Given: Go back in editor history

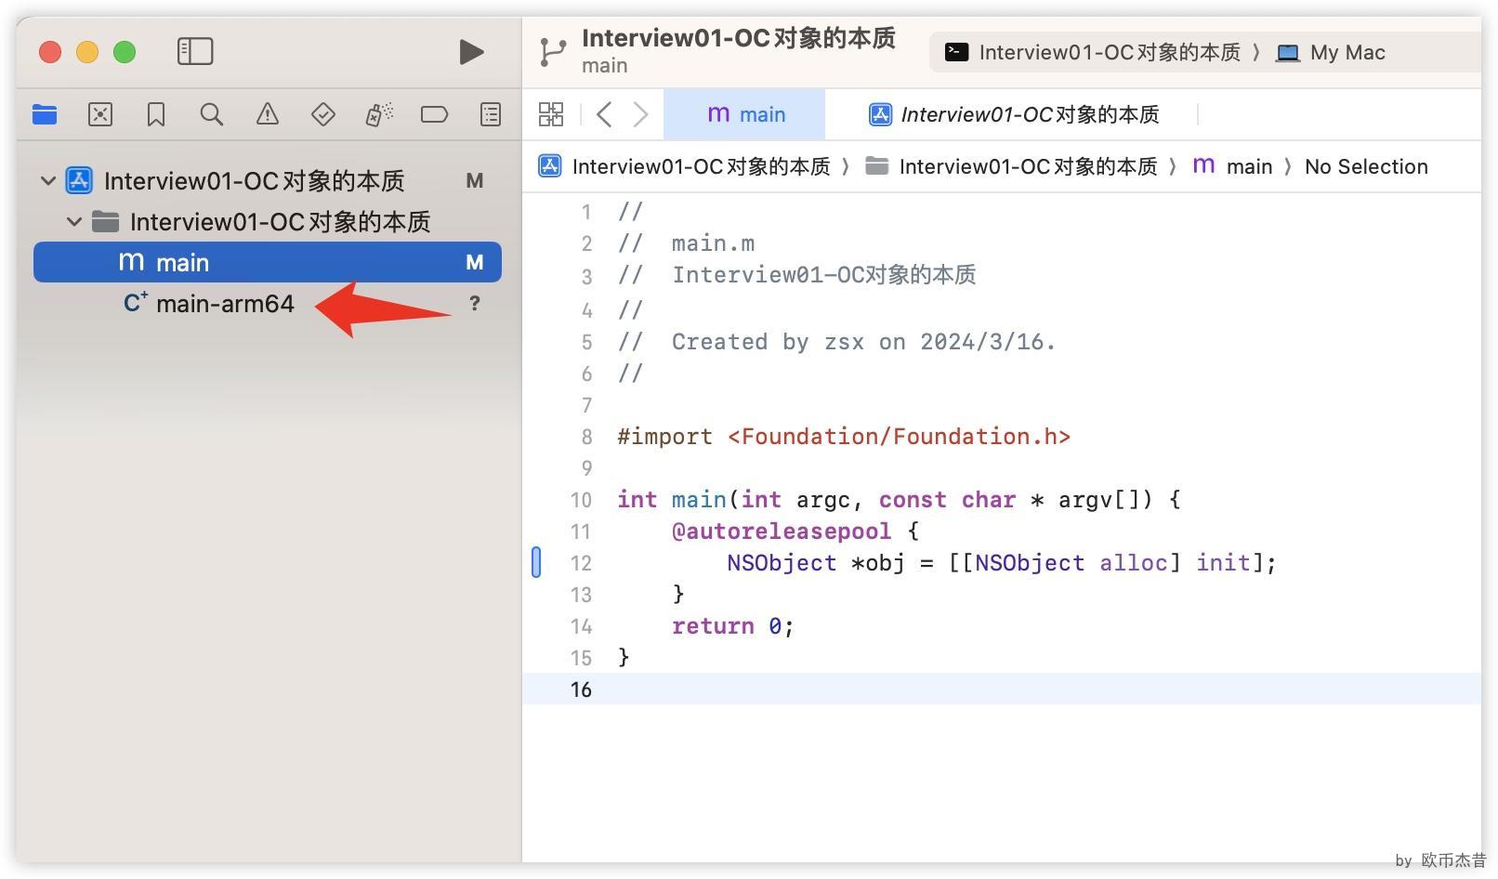Looking at the screenshot, I should (604, 114).
